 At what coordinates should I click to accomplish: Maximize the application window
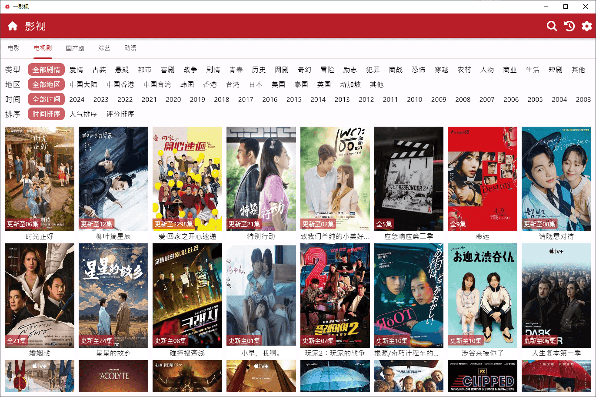pos(566,7)
